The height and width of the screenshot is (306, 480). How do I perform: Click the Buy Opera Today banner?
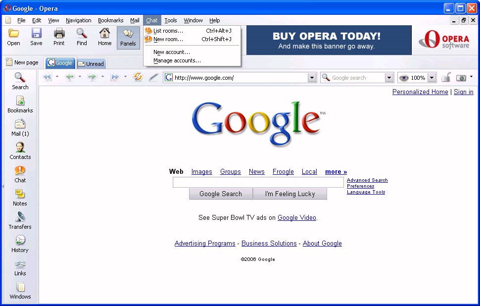[x=329, y=40]
